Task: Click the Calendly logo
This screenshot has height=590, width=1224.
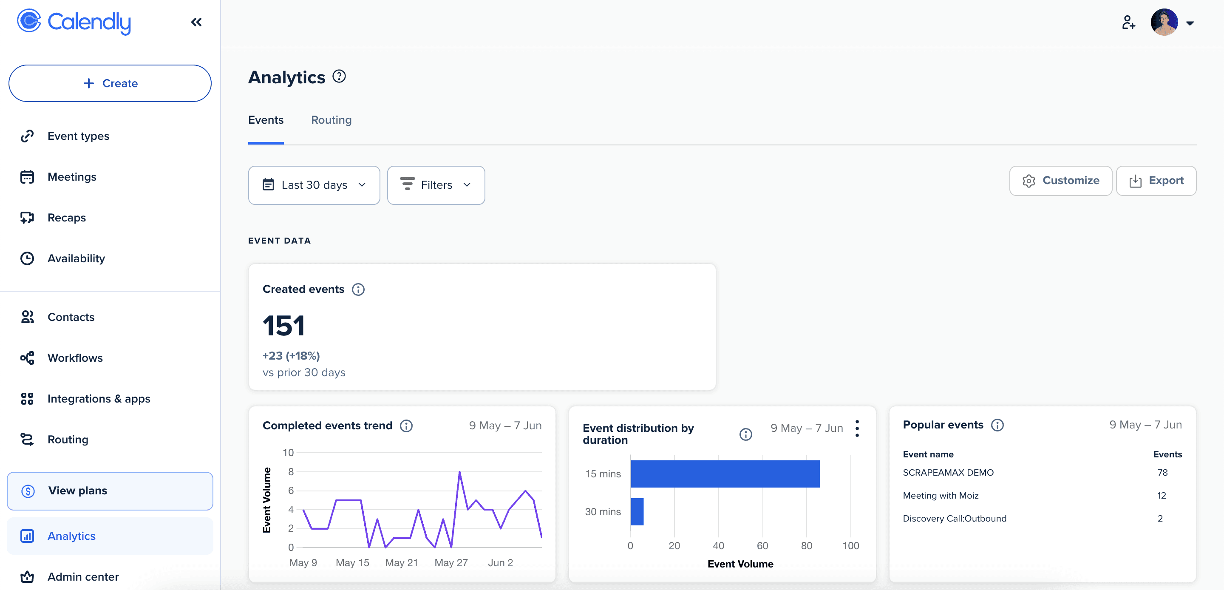Action: pos(74,22)
